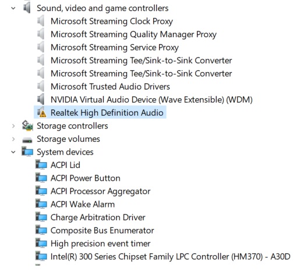Click the Microsoft Trusted Audio Drivers icon
The image size is (300, 272).
41,87
